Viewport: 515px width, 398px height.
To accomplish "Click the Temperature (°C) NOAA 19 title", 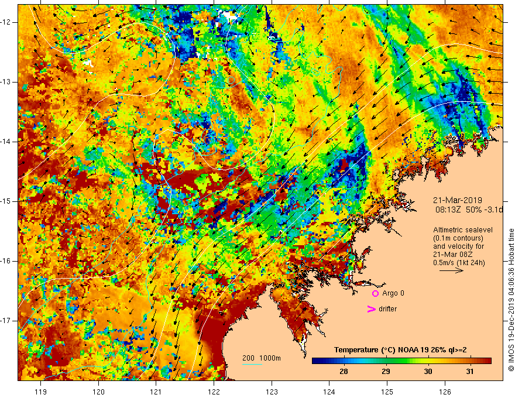I will (x=400, y=350).
